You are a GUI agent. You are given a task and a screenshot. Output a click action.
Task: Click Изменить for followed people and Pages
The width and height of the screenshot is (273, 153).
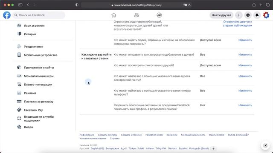[245, 40]
